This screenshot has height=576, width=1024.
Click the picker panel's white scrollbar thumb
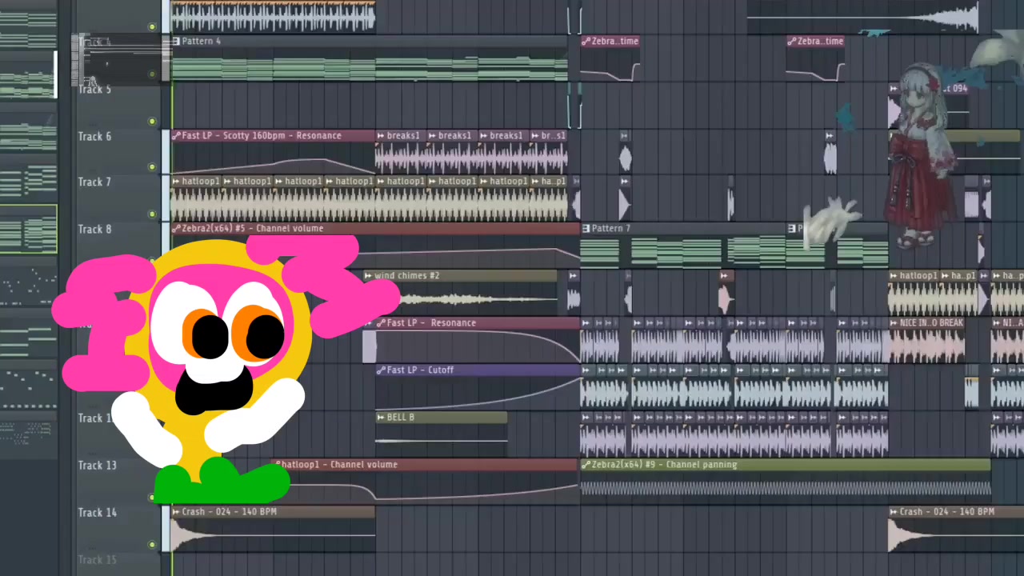click(x=56, y=74)
